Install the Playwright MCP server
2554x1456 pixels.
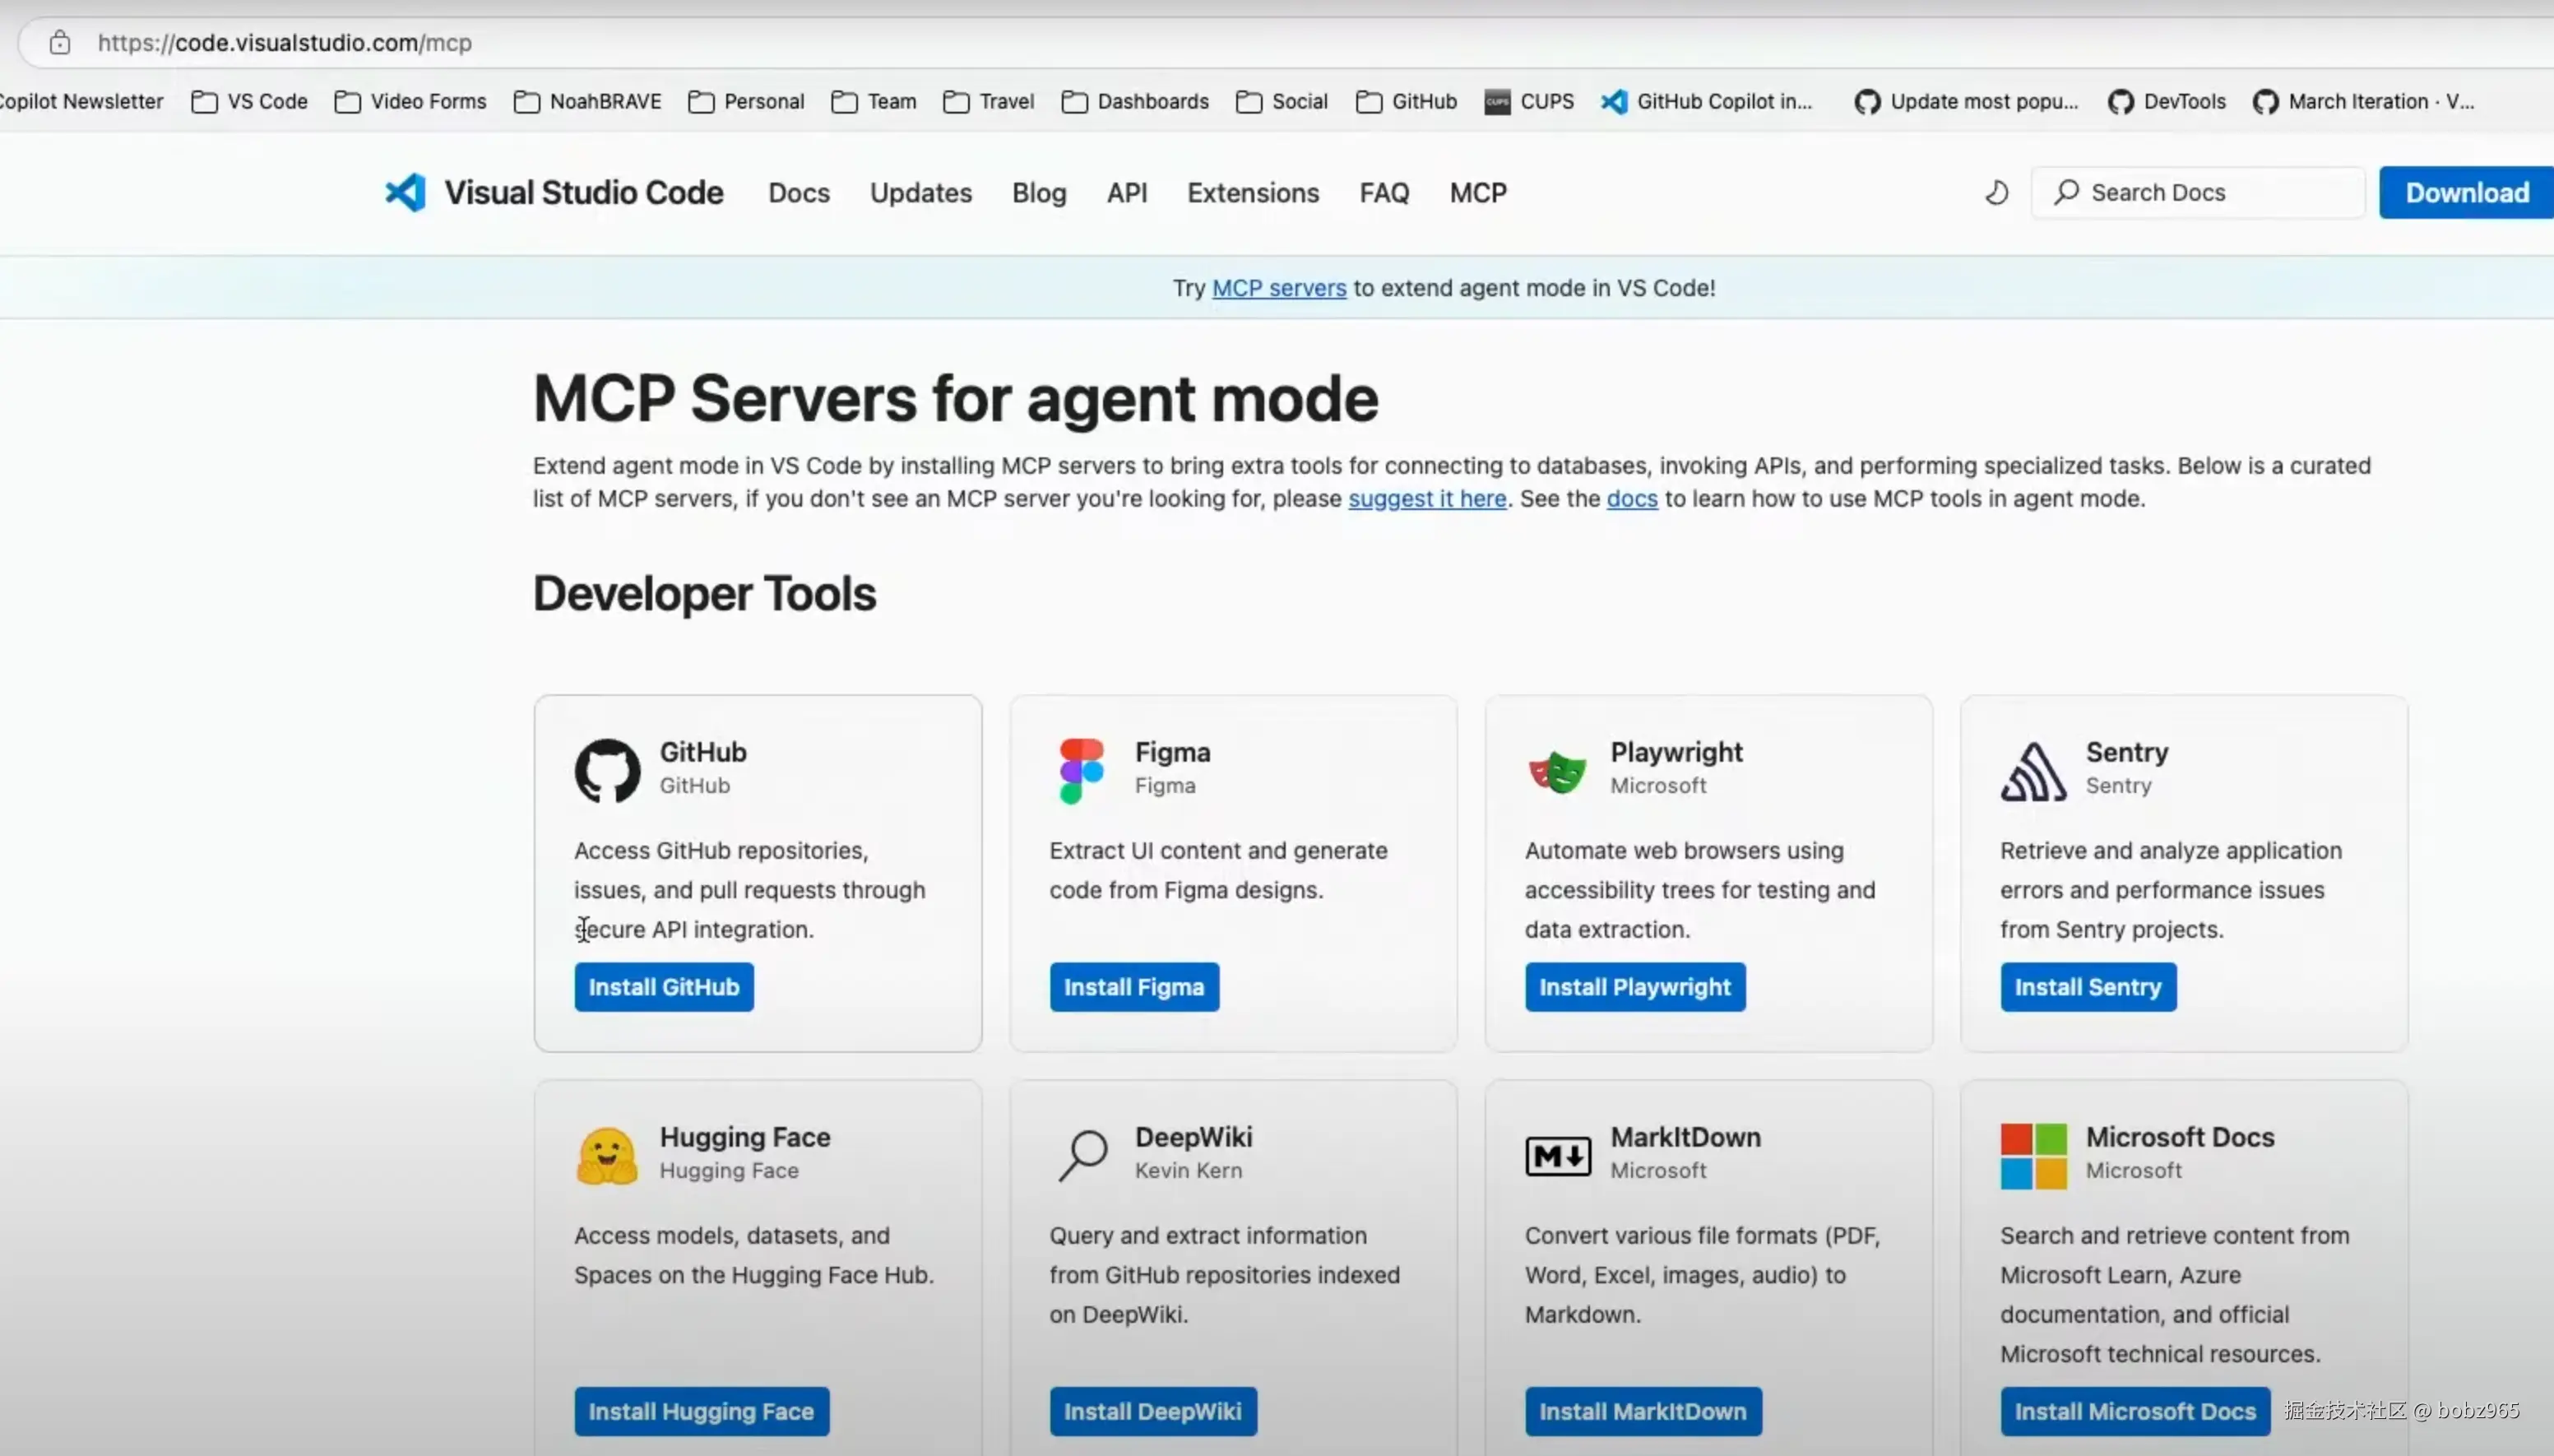1634,987
